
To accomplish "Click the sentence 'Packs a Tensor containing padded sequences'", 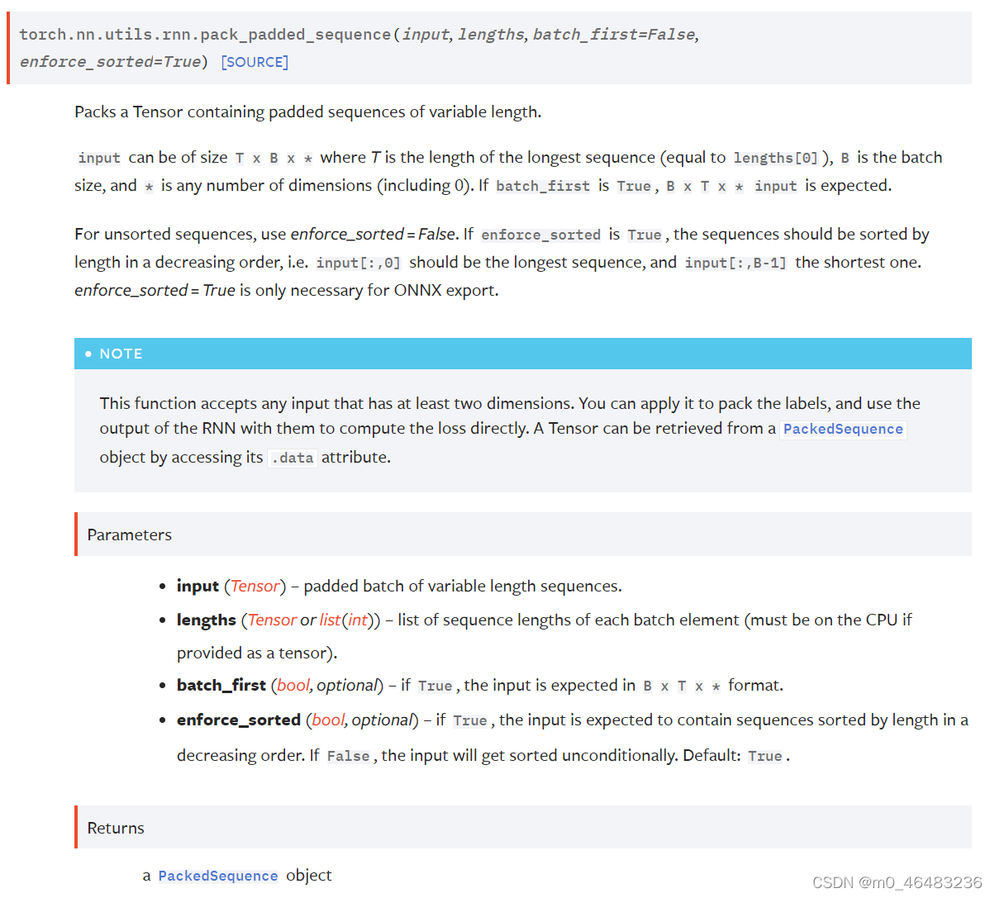I will (x=307, y=112).
